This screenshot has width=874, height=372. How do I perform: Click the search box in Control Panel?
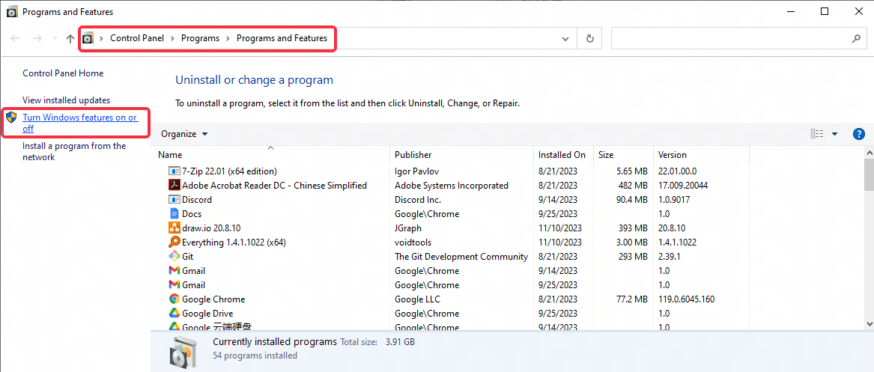tap(731, 38)
